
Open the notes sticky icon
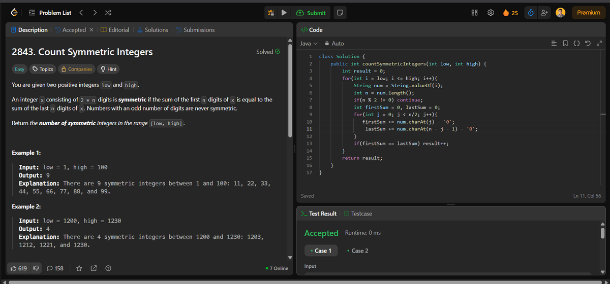(x=339, y=13)
